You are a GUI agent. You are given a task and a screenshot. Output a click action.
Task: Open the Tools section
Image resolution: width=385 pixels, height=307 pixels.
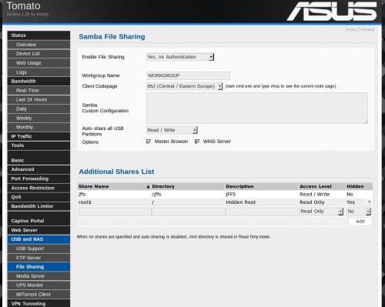tap(38, 145)
